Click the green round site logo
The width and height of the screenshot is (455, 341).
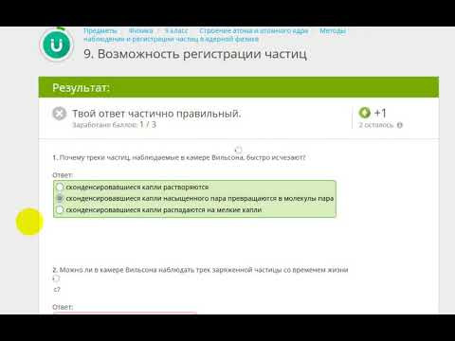[57, 45]
